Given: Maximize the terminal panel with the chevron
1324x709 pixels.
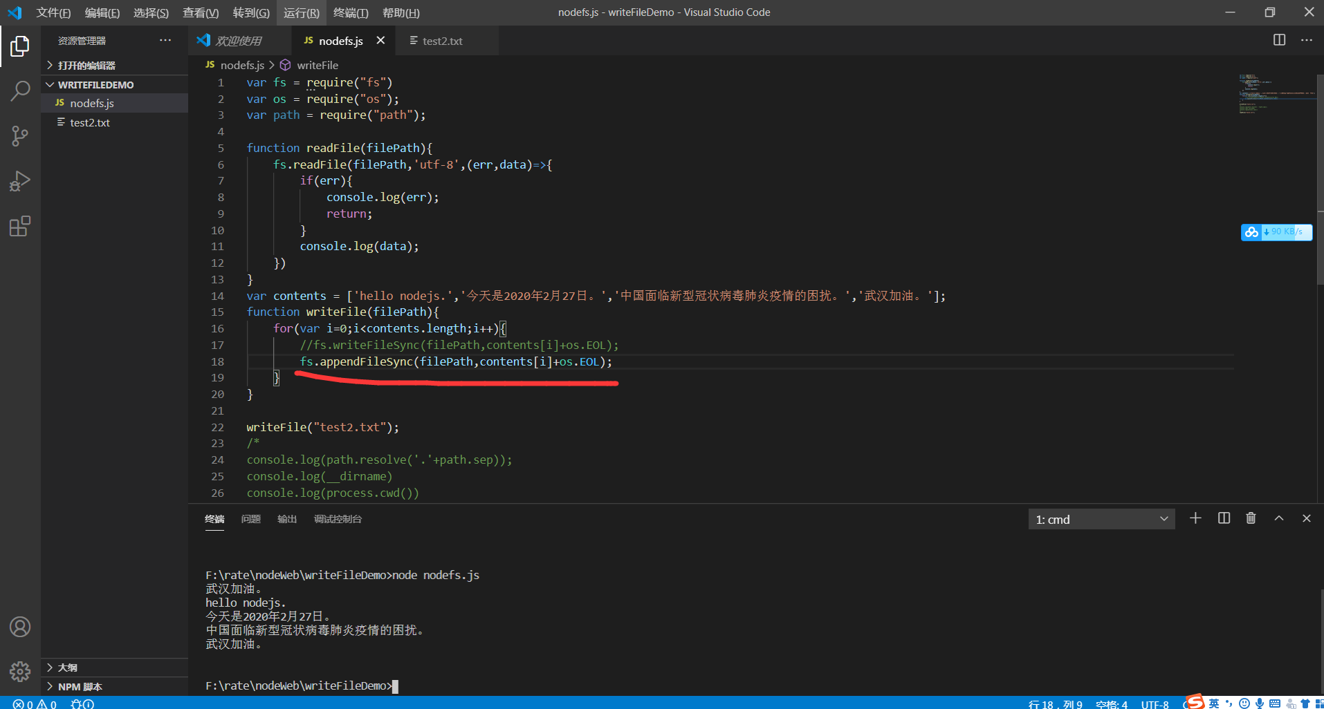Looking at the screenshot, I should (x=1279, y=518).
